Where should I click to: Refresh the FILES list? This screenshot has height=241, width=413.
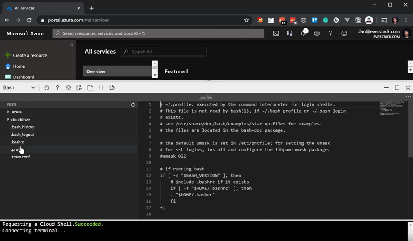[x=133, y=105]
